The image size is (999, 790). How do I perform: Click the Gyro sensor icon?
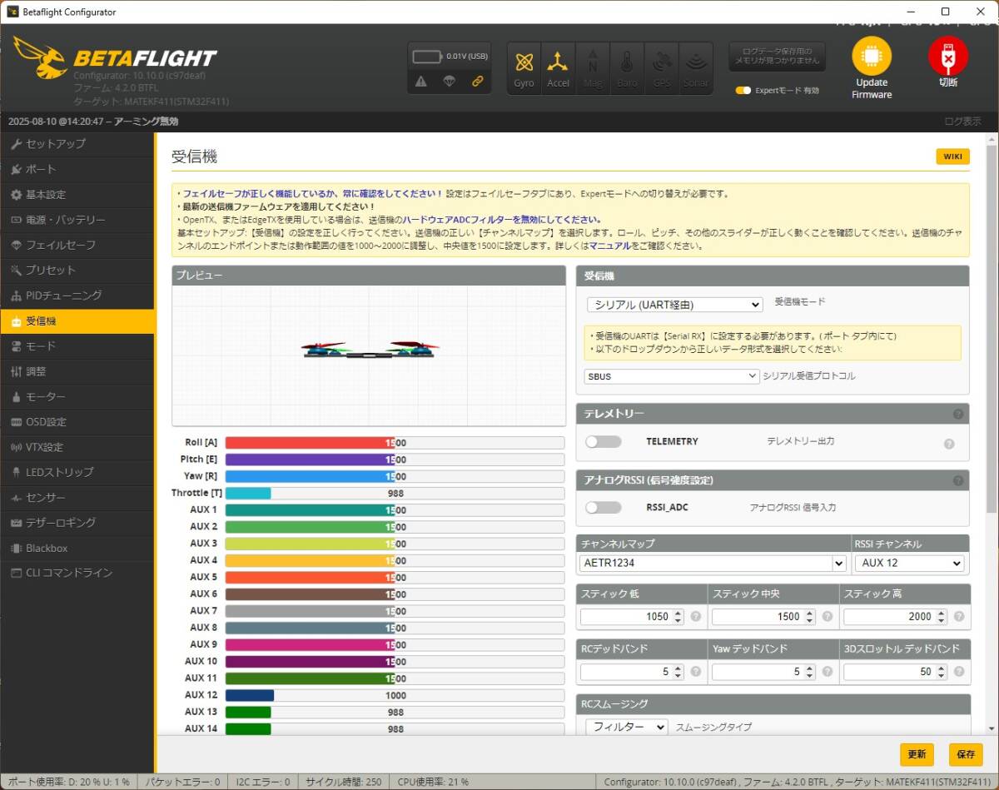point(524,68)
